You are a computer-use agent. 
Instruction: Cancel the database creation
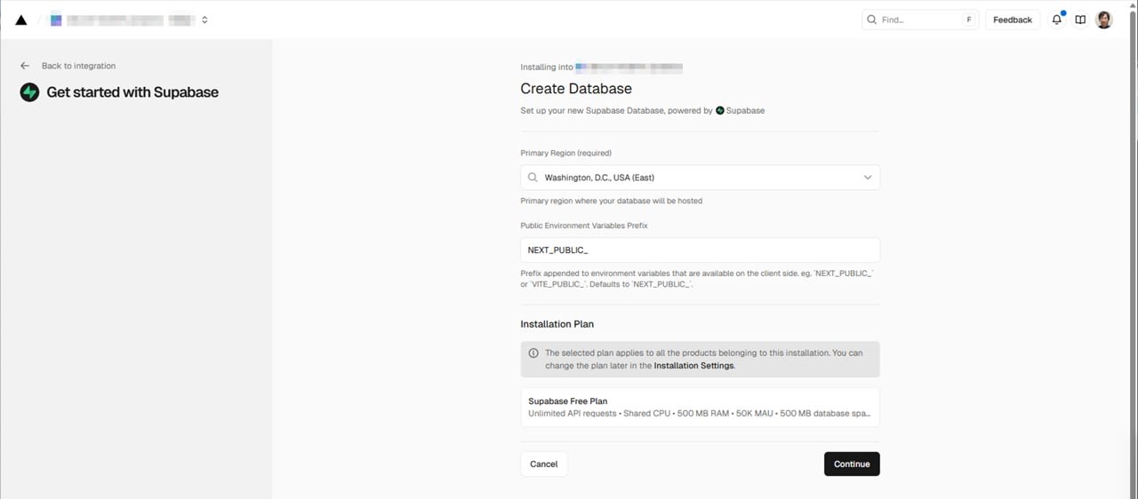pyautogui.click(x=543, y=464)
